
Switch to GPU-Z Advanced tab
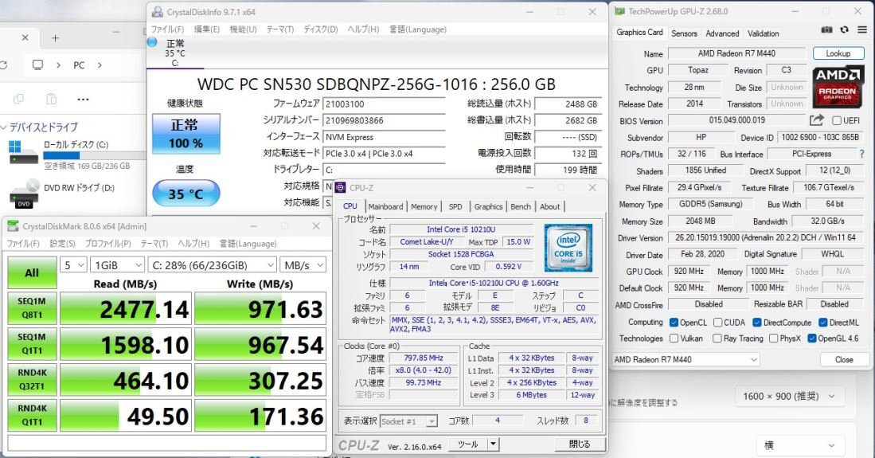(x=722, y=33)
